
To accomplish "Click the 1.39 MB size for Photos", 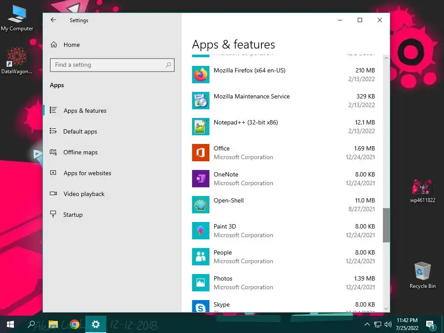I will (364, 279).
